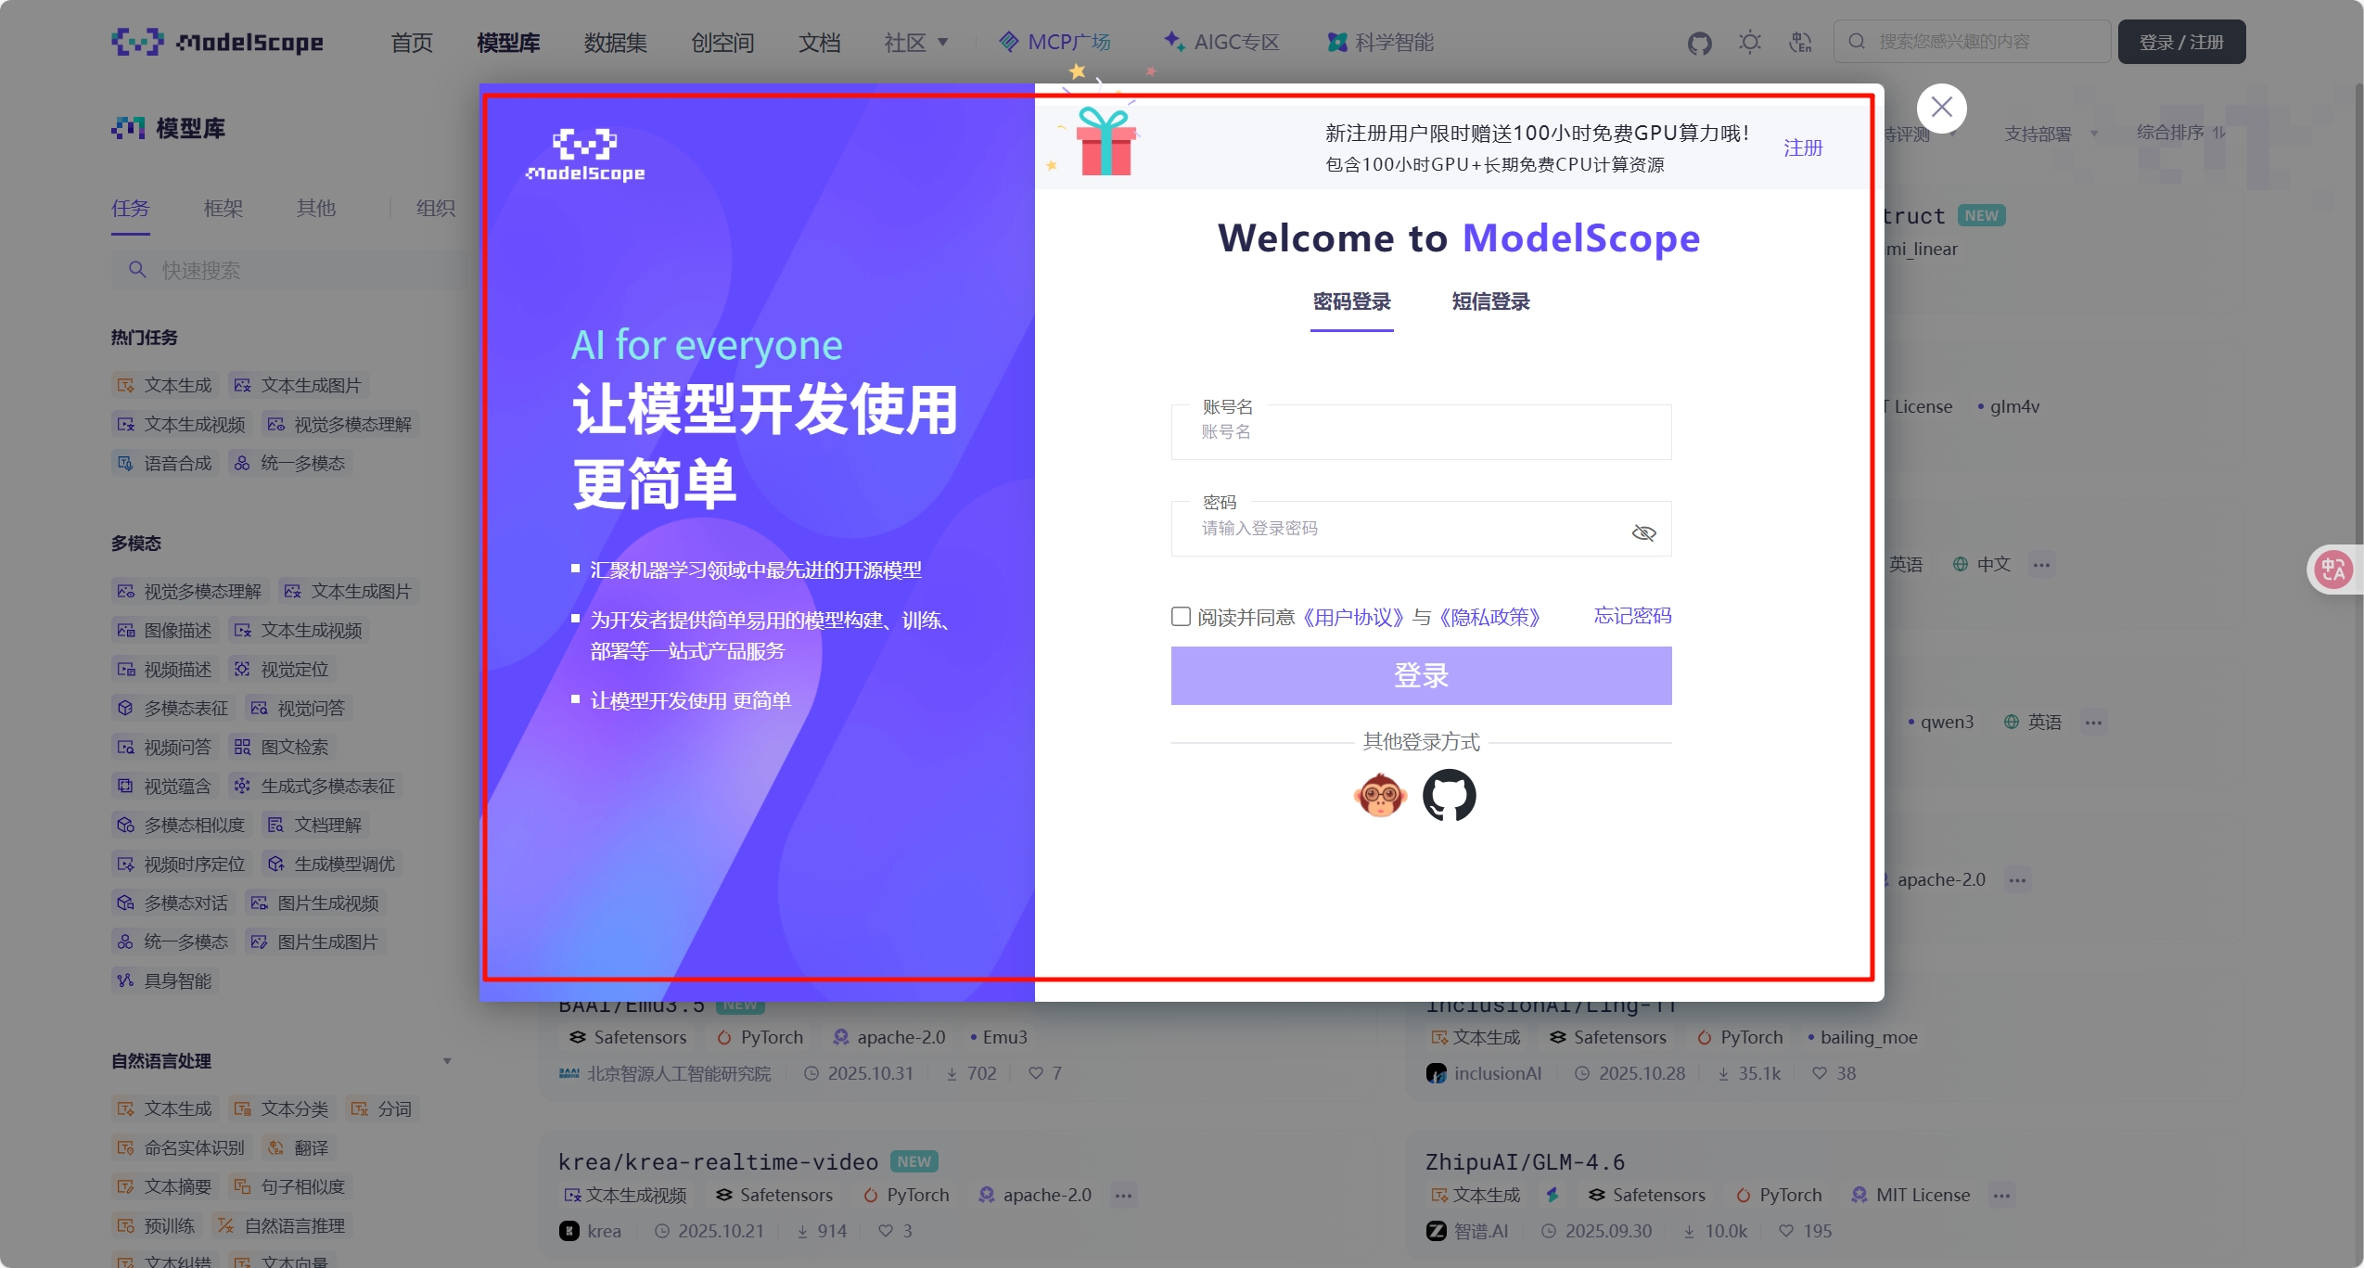2364x1268 pixels.
Task: Open the floating translation widget on right edge
Action: click(x=2333, y=569)
